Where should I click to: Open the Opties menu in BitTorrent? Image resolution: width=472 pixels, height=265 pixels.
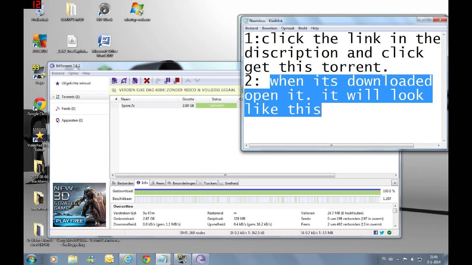click(x=73, y=73)
